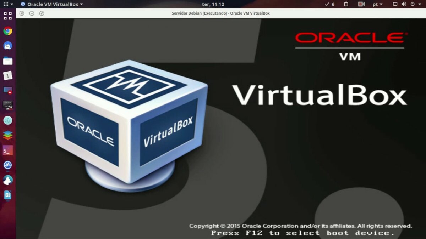Image resolution: width=426 pixels, height=239 pixels.
Task: Open the applications grid menu in top bar
Action: 8,4
